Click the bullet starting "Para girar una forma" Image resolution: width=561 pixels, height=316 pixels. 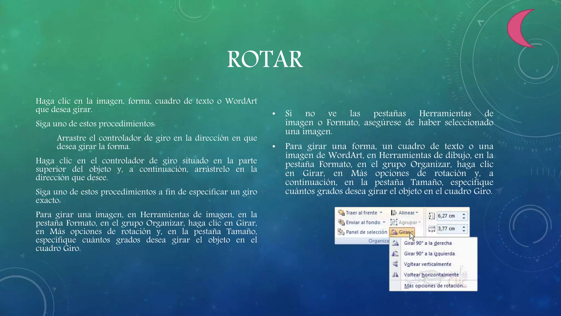[389, 168]
